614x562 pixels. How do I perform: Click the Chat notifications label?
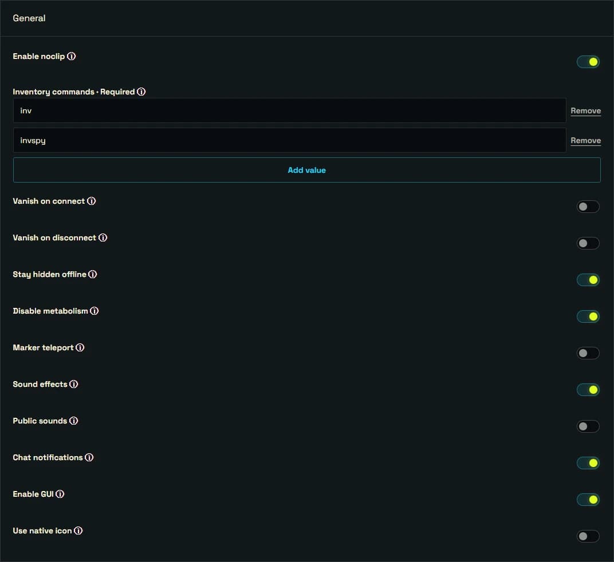coord(48,457)
